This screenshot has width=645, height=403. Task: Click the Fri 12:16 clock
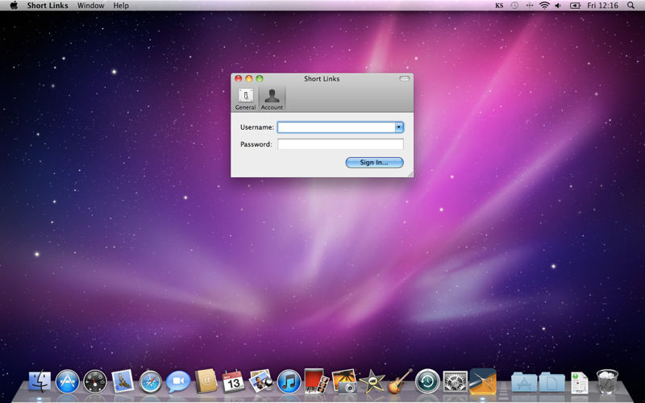[x=602, y=6]
